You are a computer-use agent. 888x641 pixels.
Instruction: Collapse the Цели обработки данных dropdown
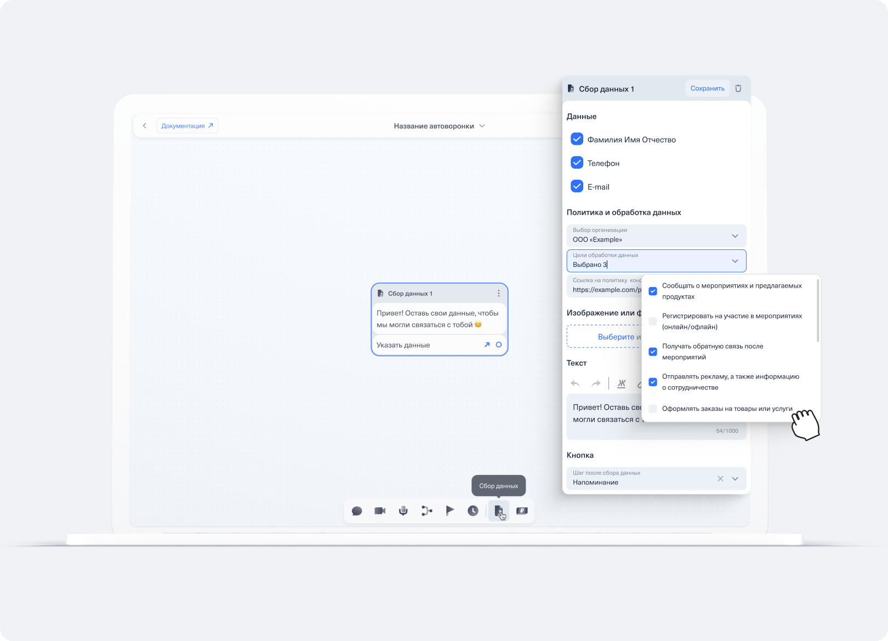[x=735, y=261]
